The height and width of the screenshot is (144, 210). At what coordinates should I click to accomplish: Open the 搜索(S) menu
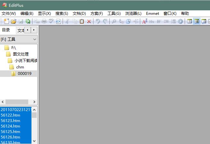(x=62, y=14)
